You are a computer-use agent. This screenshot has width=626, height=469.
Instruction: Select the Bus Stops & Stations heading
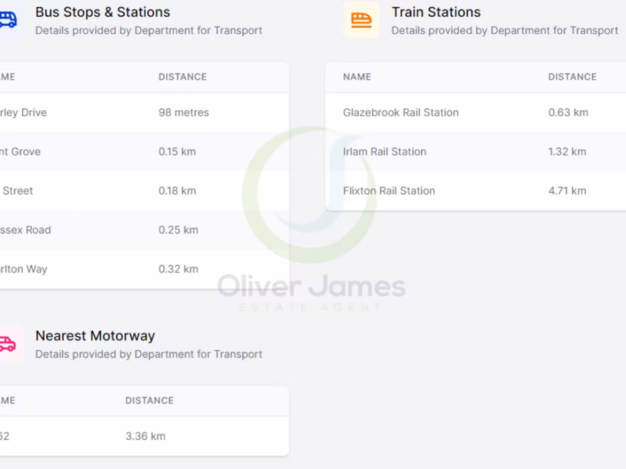(103, 12)
